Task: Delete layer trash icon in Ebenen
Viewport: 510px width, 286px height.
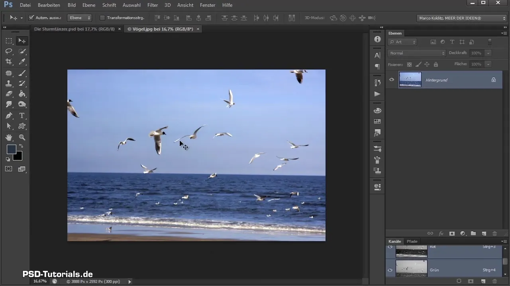Action: tap(495, 234)
